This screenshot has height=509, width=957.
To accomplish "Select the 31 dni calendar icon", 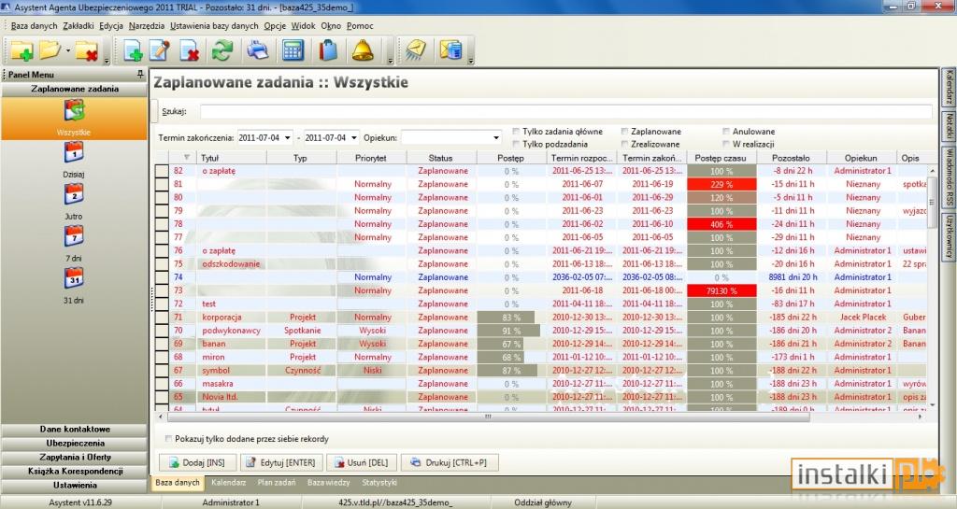I will click(x=74, y=278).
